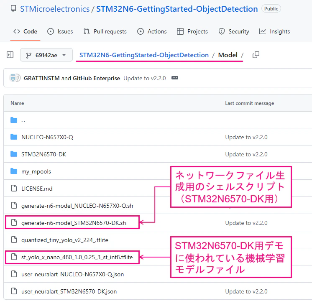Screen dimensions: 312x301
Task: Open the 69142ae branch selector dropdown
Action: point(46,55)
